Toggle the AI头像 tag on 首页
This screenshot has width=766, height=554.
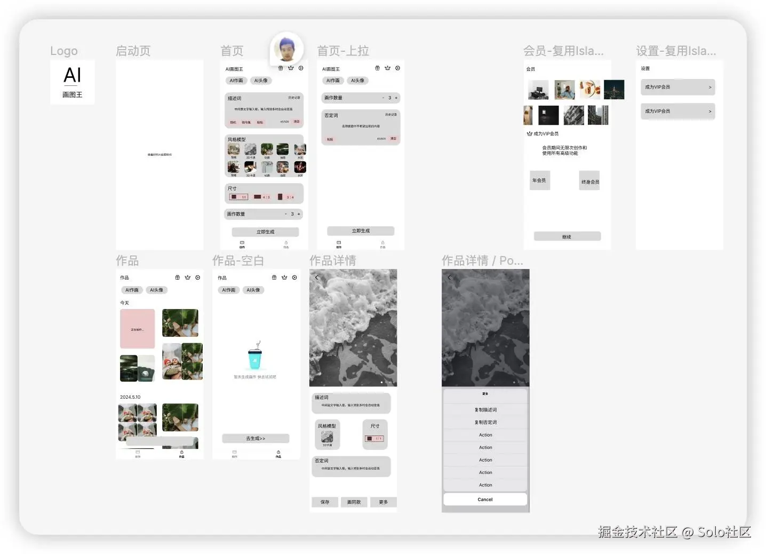[261, 81]
